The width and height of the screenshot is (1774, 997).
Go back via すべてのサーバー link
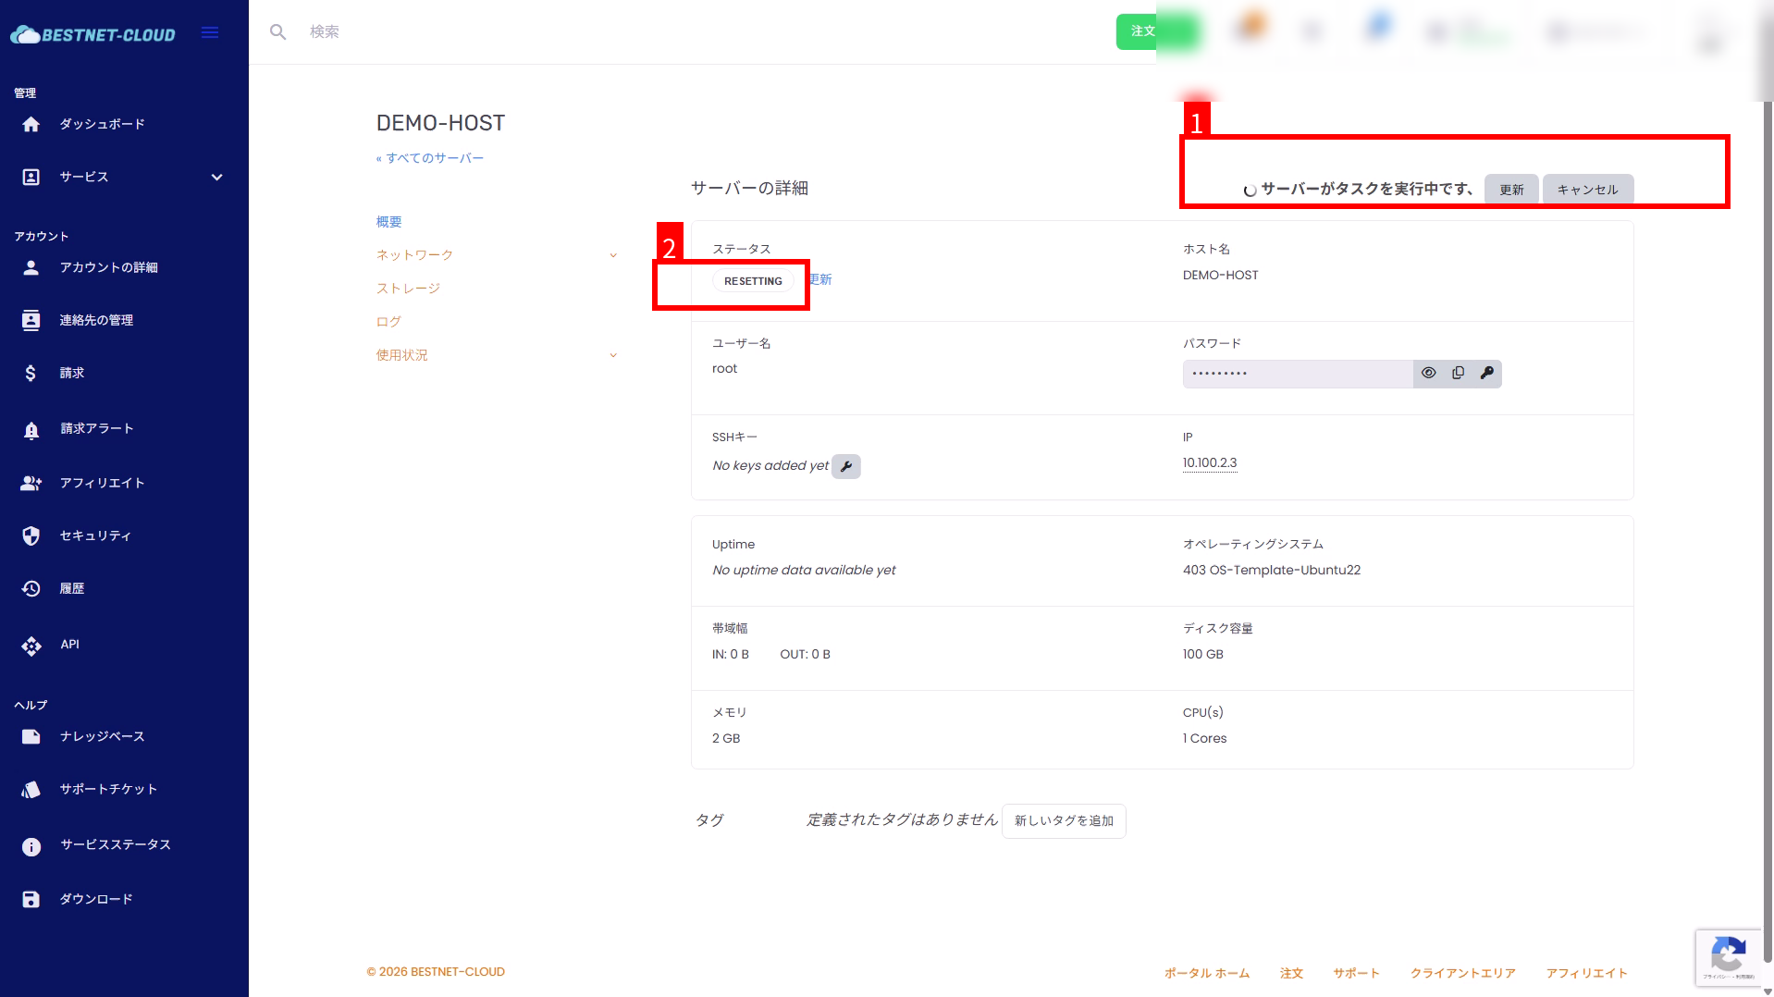(430, 158)
